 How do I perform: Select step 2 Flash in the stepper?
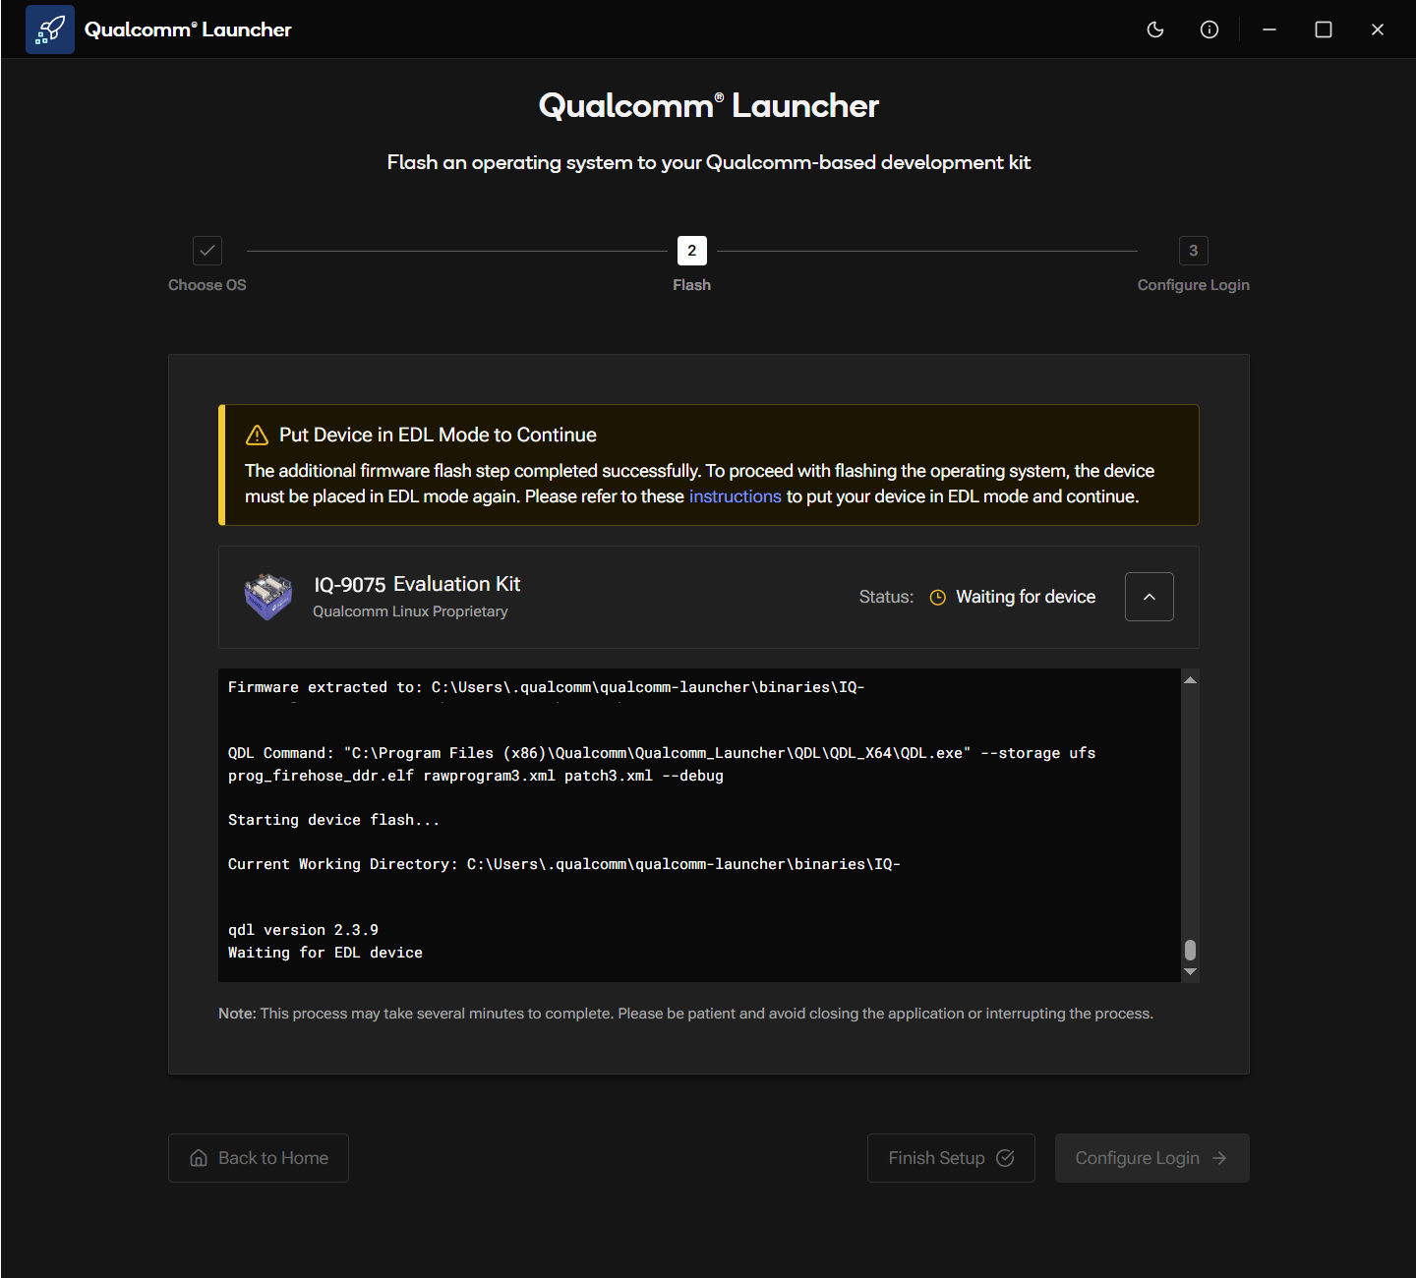[692, 251]
